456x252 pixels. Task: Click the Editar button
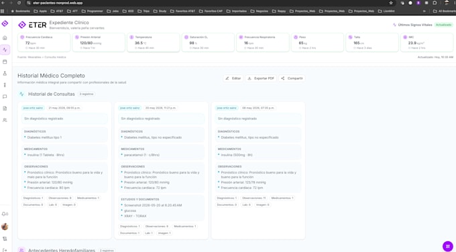233,78
